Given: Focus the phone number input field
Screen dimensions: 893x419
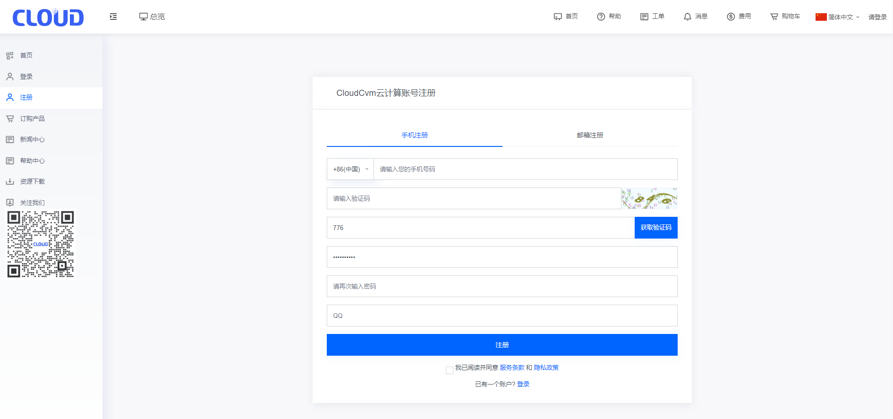Looking at the screenshot, I should pos(526,169).
